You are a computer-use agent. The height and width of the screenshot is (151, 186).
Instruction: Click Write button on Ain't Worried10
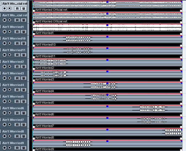tap(24, 43)
